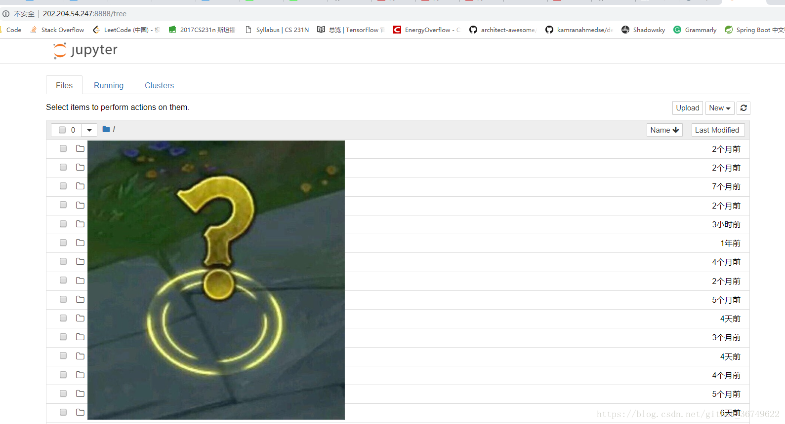Screen dimensions: 785x424
Task: Open the selection dropdown arrow
Action: tap(89, 130)
